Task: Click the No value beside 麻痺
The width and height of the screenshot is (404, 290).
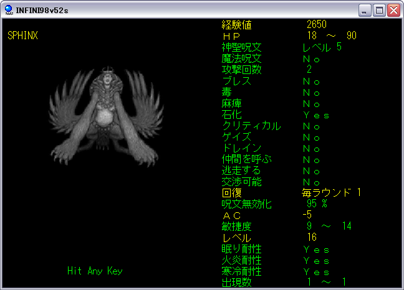Action: tap(311, 104)
